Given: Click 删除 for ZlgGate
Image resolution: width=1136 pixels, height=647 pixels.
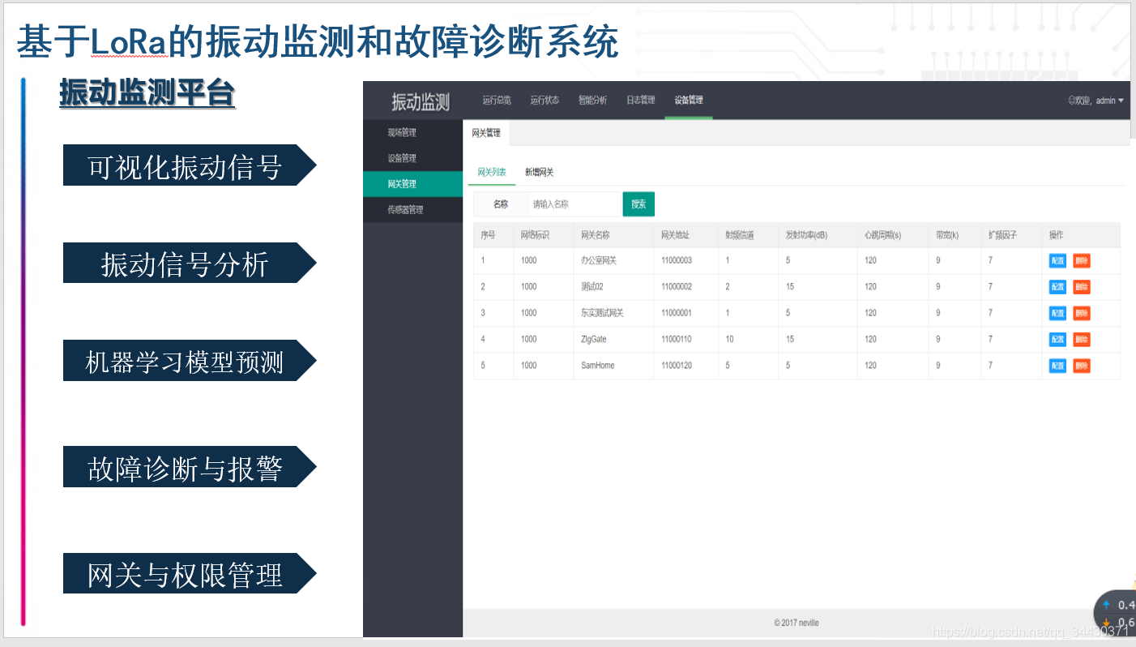Looking at the screenshot, I should coord(1082,340).
